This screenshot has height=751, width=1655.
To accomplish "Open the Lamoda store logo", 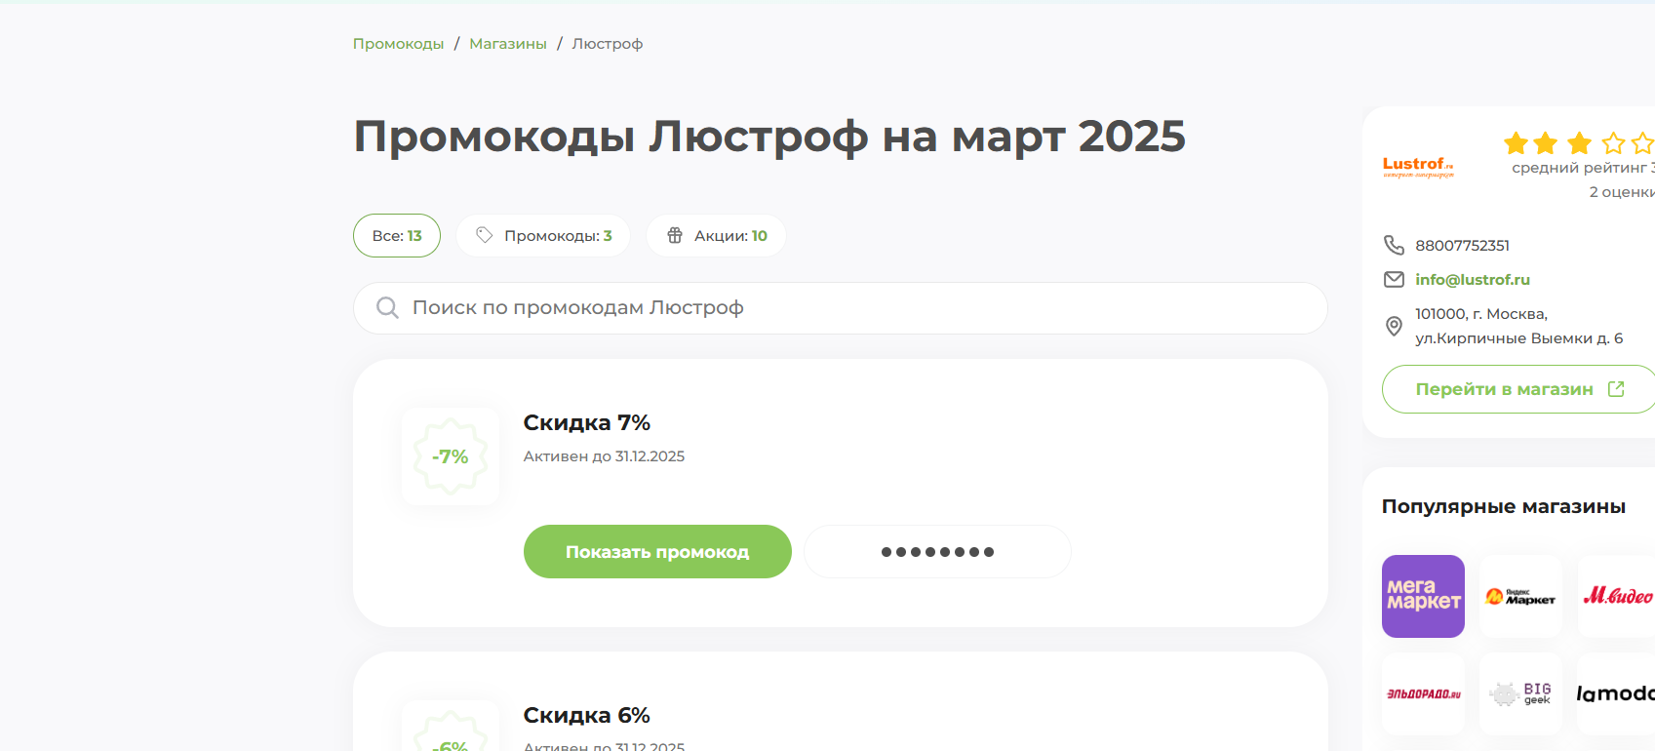I will click(x=1616, y=693).
